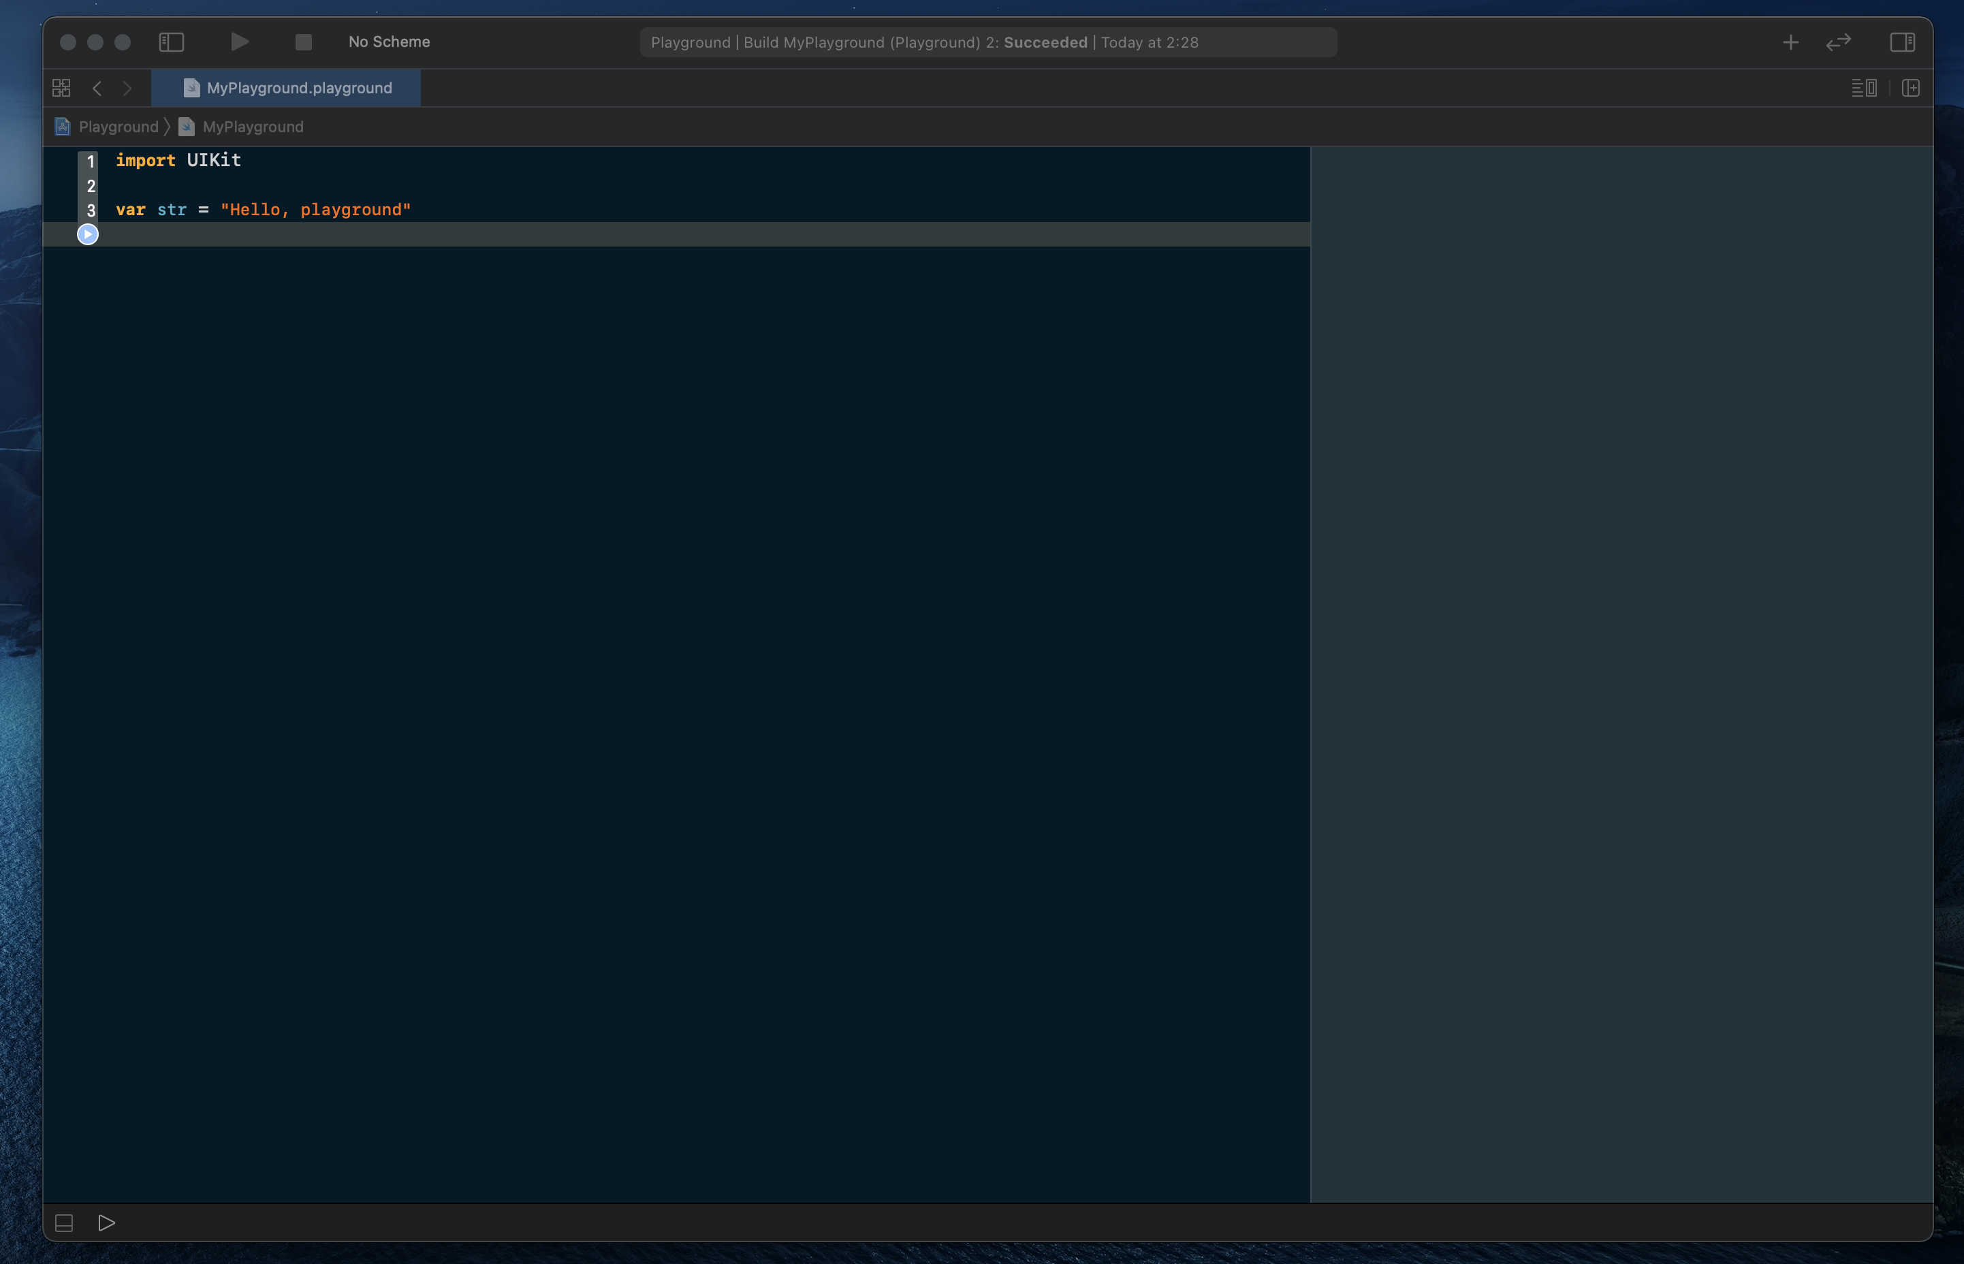Screen dimensions: 1964x1264
Task: Toggle the left navigator sidebar
Action: 171,42
